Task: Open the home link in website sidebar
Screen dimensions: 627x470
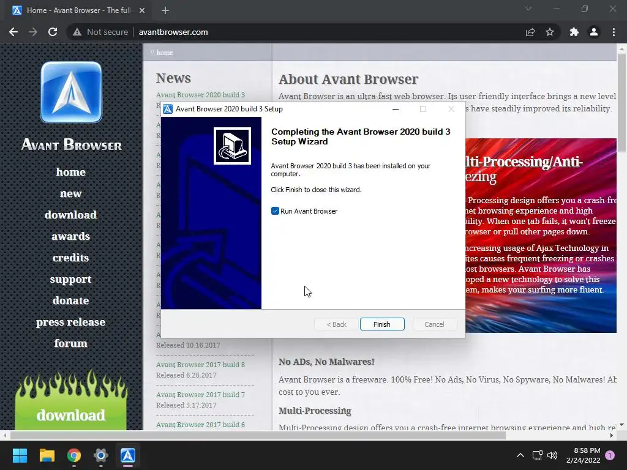Action: coord(71,172)
